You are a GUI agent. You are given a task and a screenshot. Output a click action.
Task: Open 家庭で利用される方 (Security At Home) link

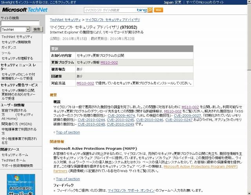17,114
